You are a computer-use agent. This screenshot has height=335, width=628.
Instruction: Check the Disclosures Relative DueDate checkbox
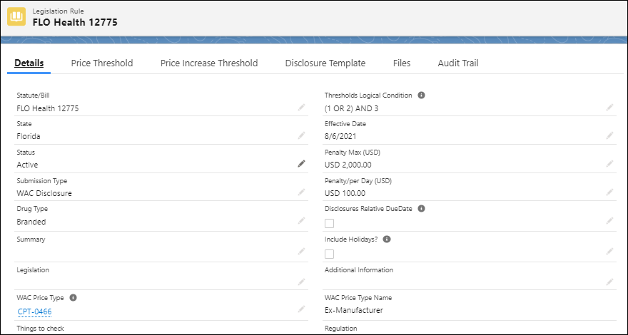click(x=329, y=223)
